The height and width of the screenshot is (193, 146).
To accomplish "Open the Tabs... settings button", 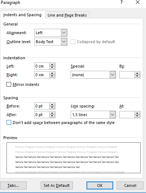I will click(x=13, y=185).
